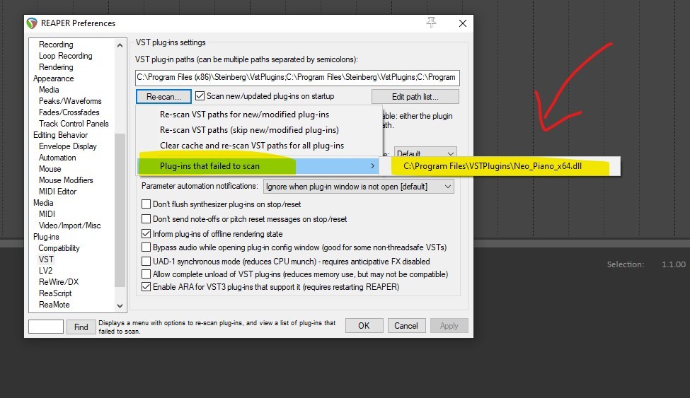Select Envelope Display item
The image size is (690, 398).
[x=68, y=146]
